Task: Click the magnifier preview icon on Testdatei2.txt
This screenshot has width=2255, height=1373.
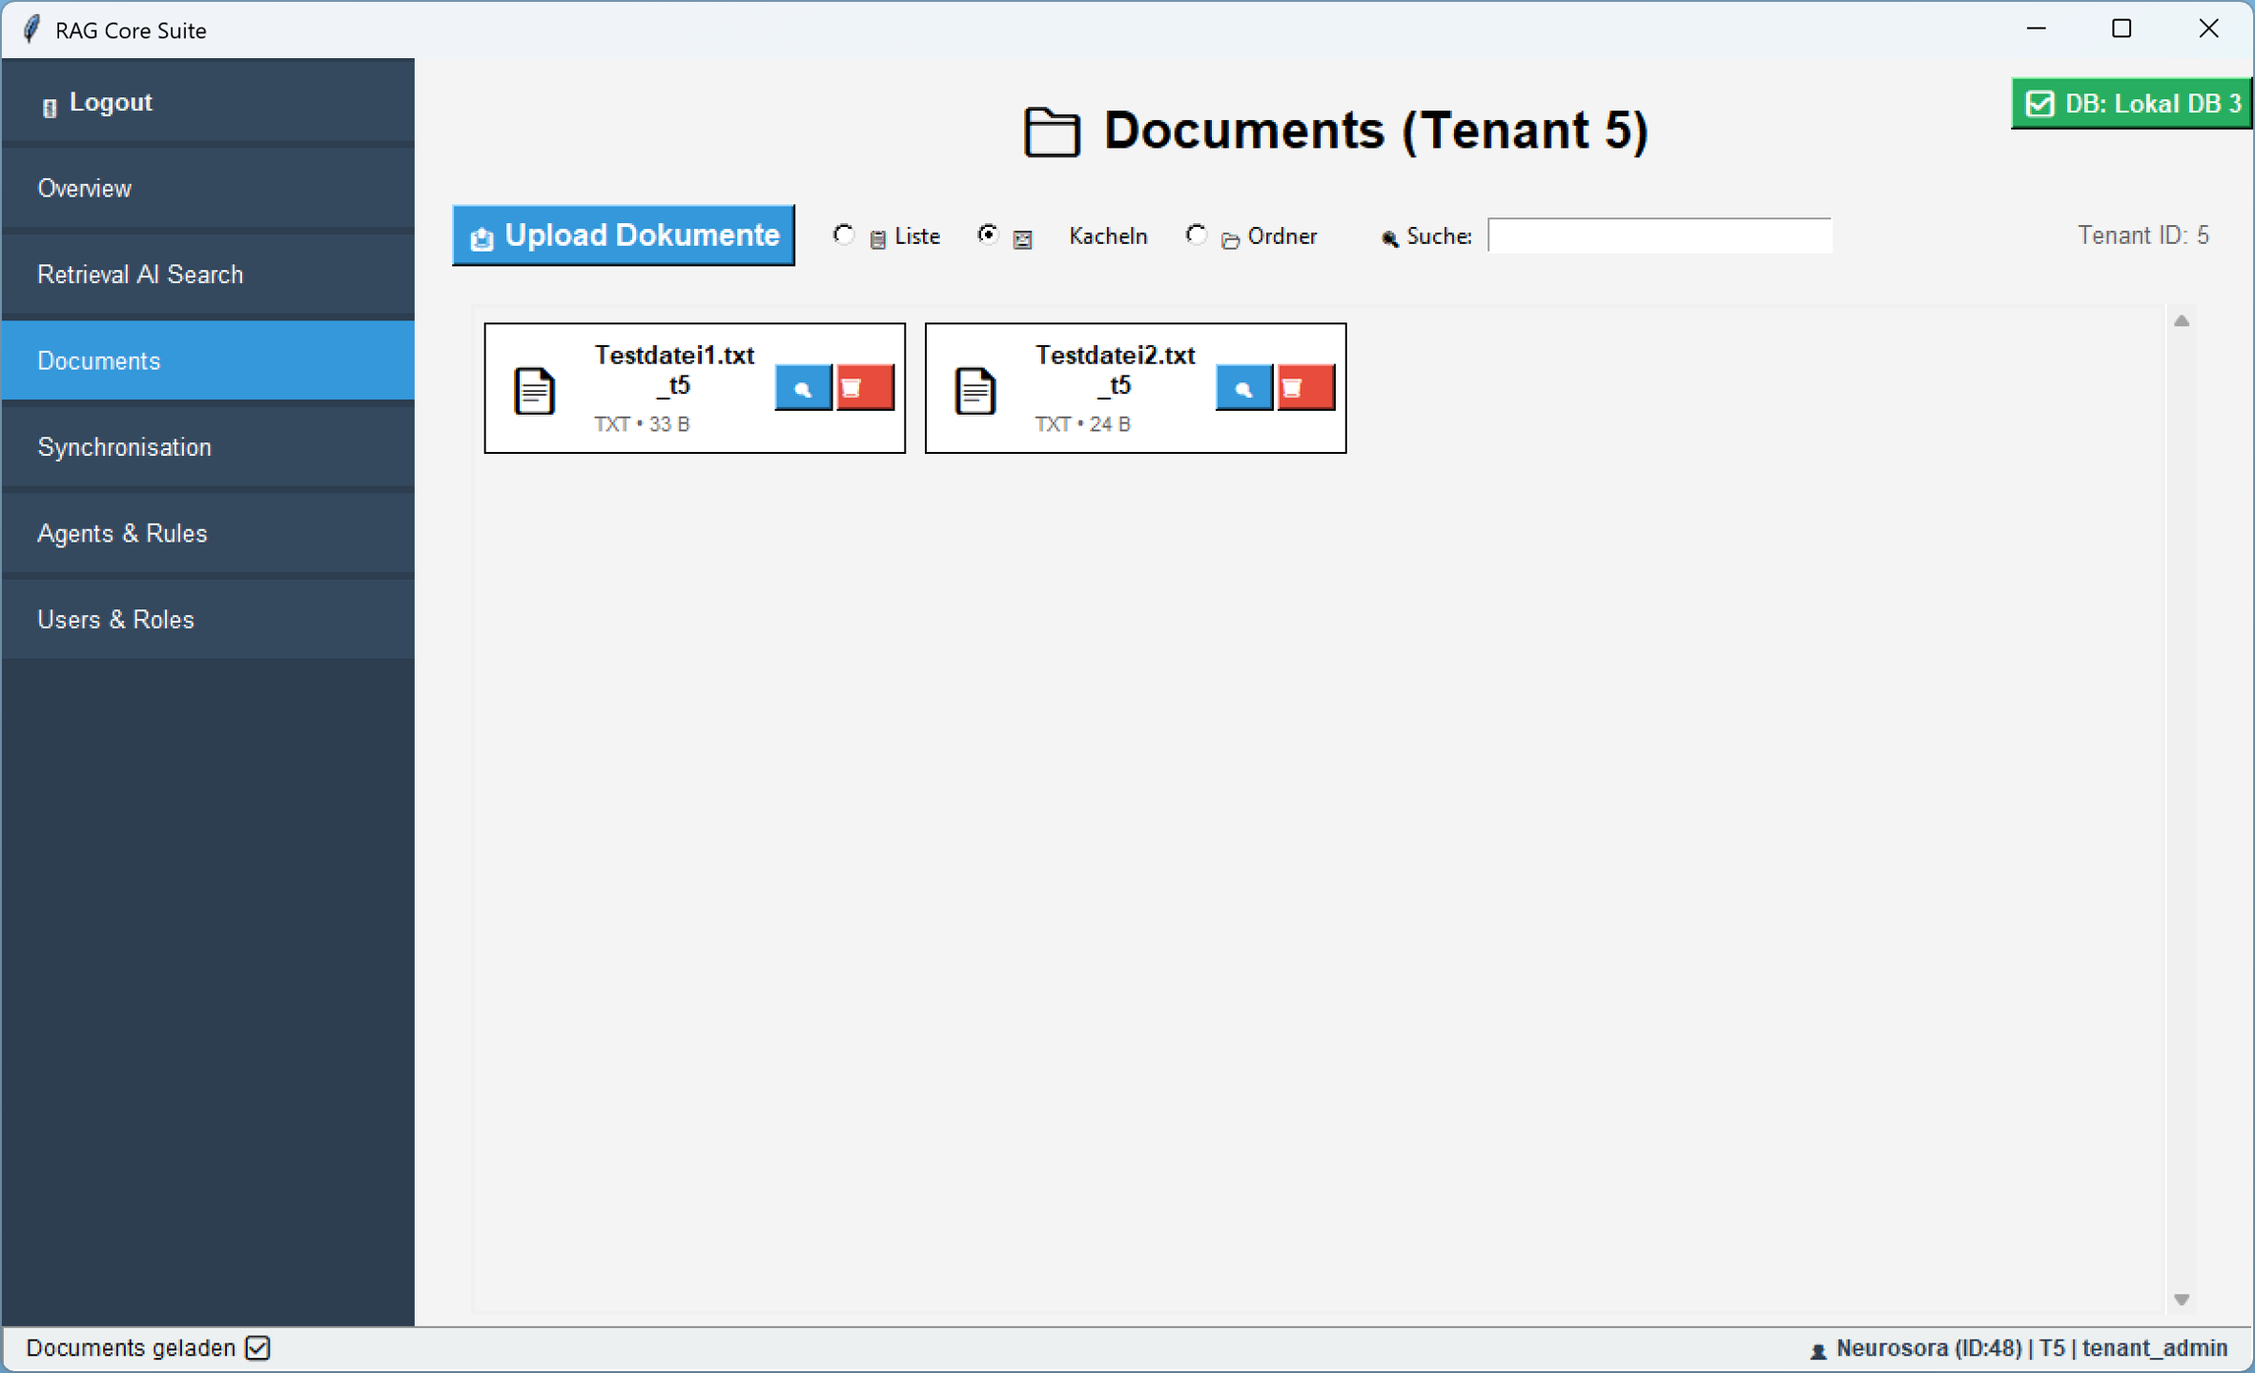Action: [1243, 387]
